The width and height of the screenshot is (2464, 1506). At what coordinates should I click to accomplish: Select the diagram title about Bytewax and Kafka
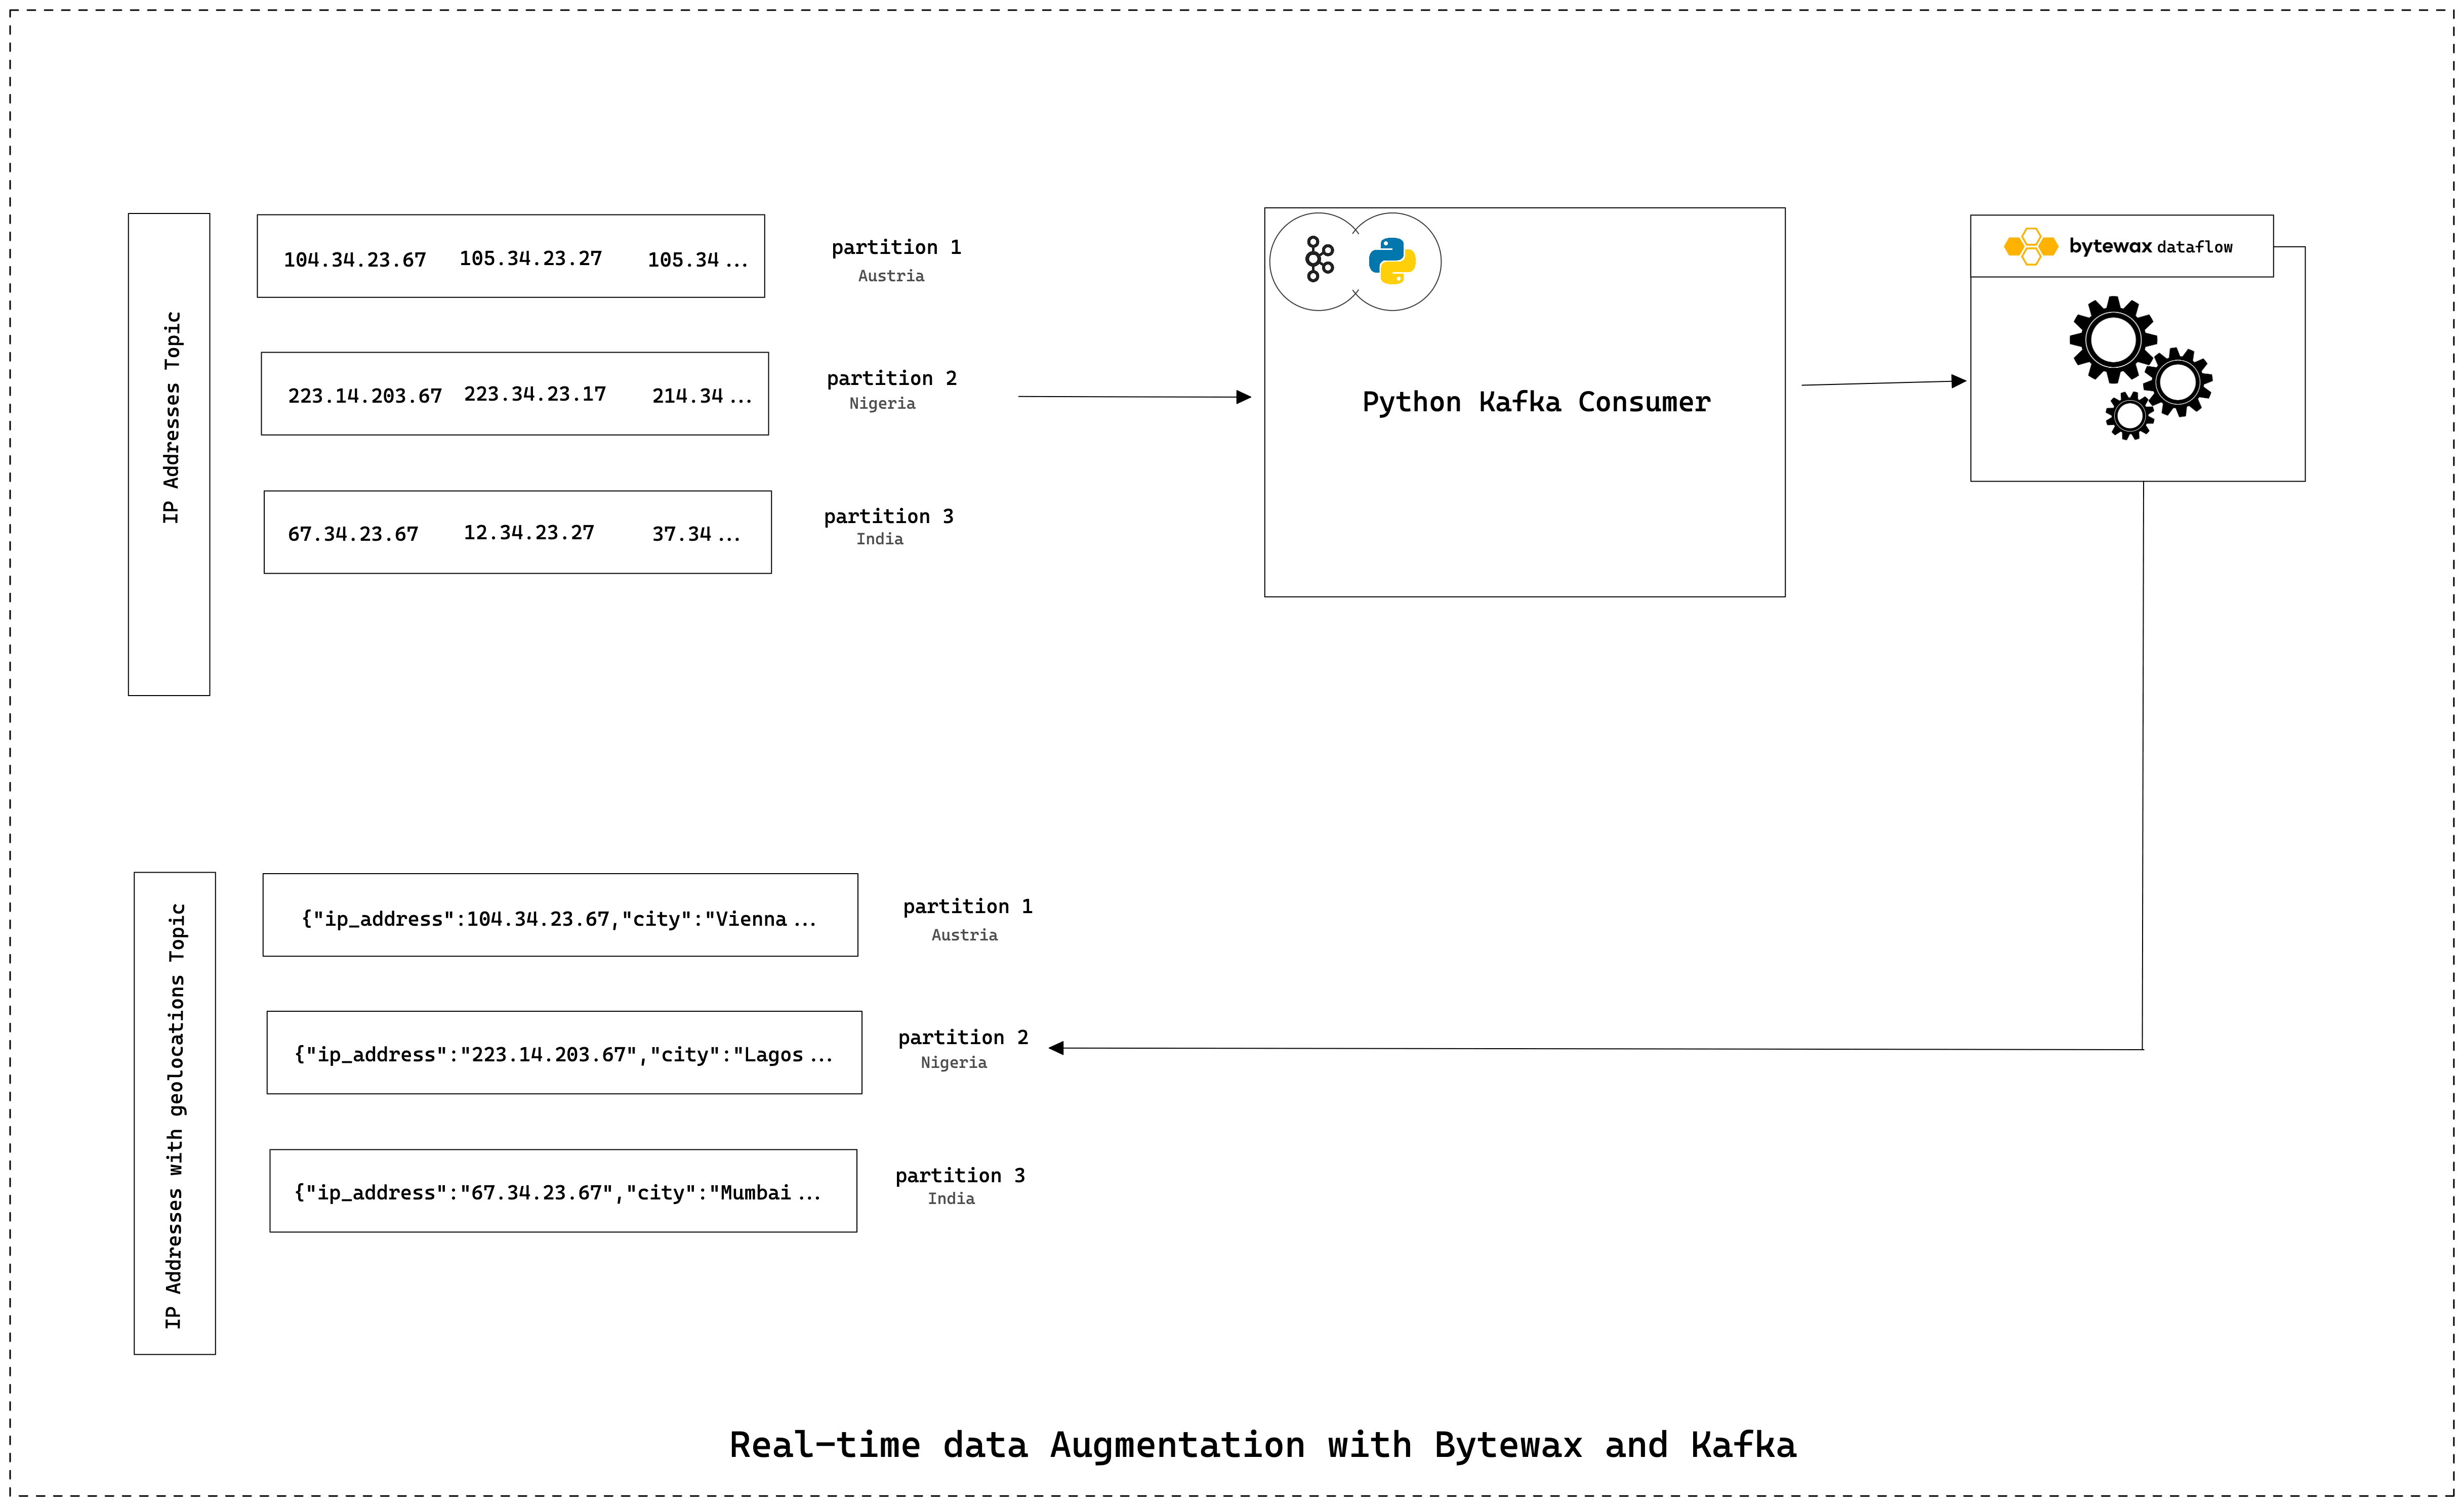1263,1445
